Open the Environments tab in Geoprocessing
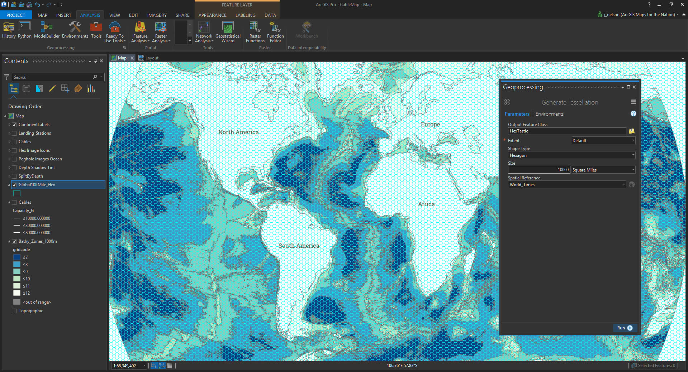Screen dimensions: 688x372 (549, 114)
